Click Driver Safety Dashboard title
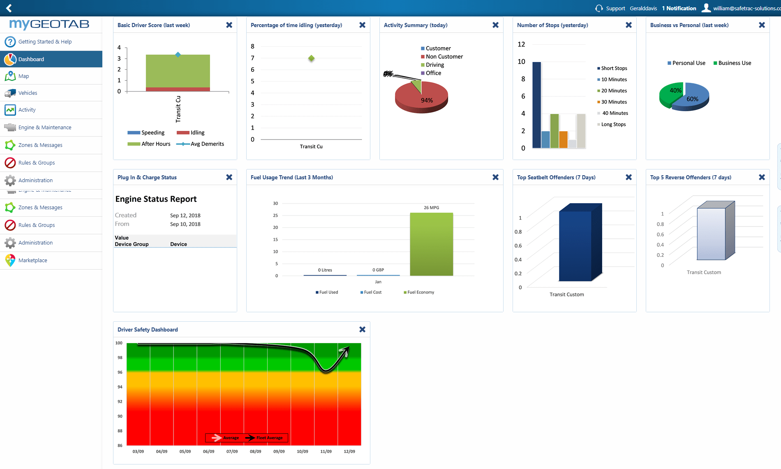 click(x=148, y=329)
